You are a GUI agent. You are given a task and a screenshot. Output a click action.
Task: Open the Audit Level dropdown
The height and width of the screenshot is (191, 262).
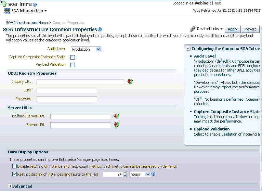pyautogui.click(x=86, y=49)
